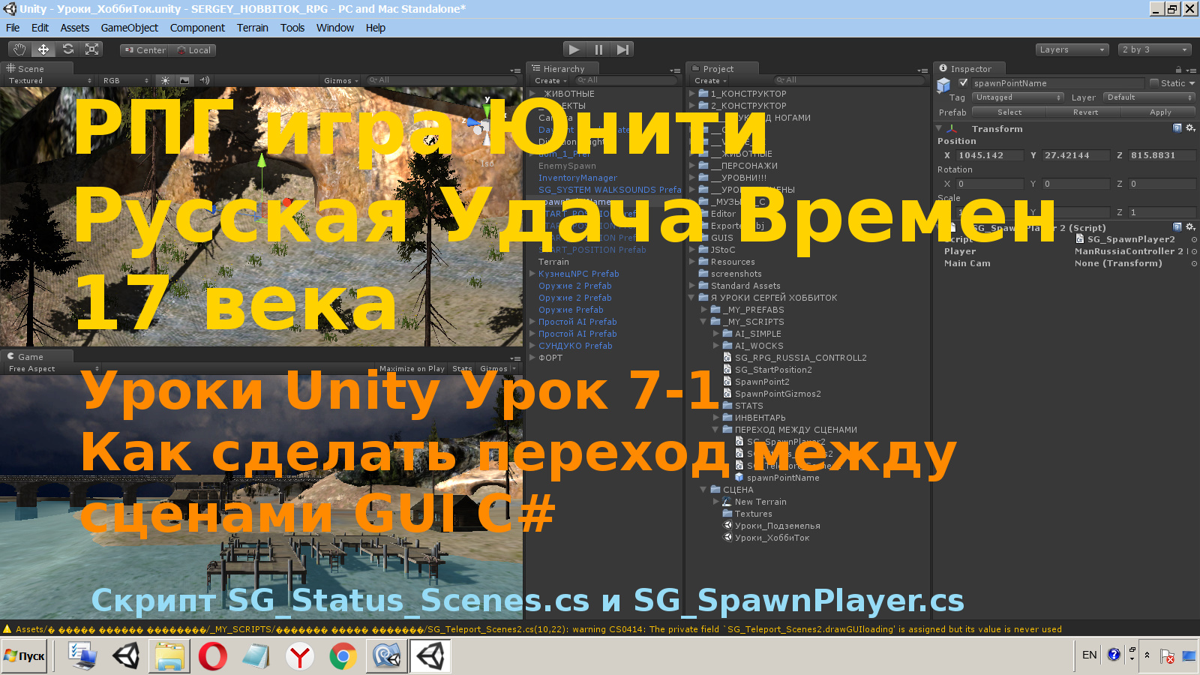Screen dimensions: 1200x675
Task: Open the Untagged tag dropdown
Action: [1018, 97]
